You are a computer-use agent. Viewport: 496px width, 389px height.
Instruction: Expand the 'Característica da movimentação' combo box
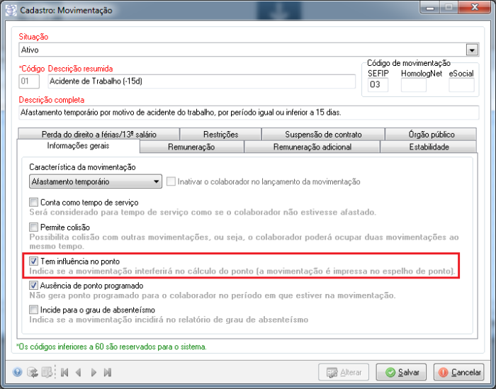click(157, 182)
